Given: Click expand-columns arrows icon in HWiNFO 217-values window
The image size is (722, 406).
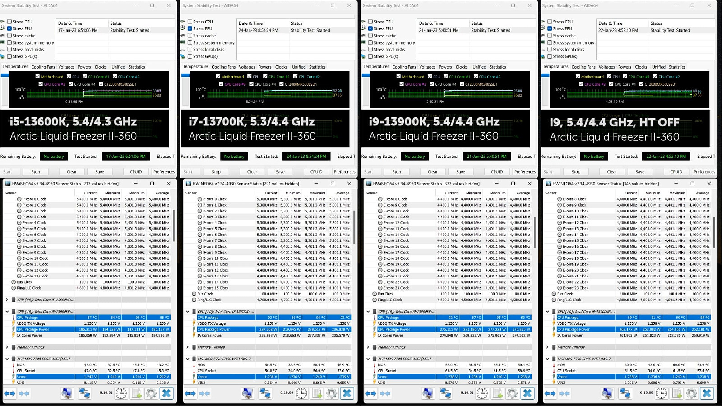Looking at the screenshot, I should [x=9, y=393].
